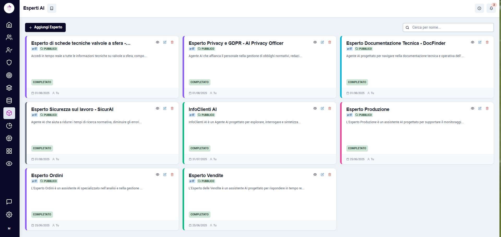501x237 pixels.
Task: Open the grid apps icon in the sidebar
Action: pyautogui.click(x=9, y=151)
